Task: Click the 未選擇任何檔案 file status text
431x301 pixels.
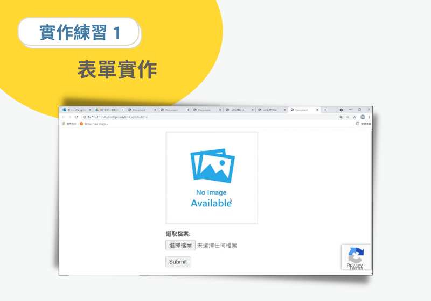Action: (x=217, y=246)
